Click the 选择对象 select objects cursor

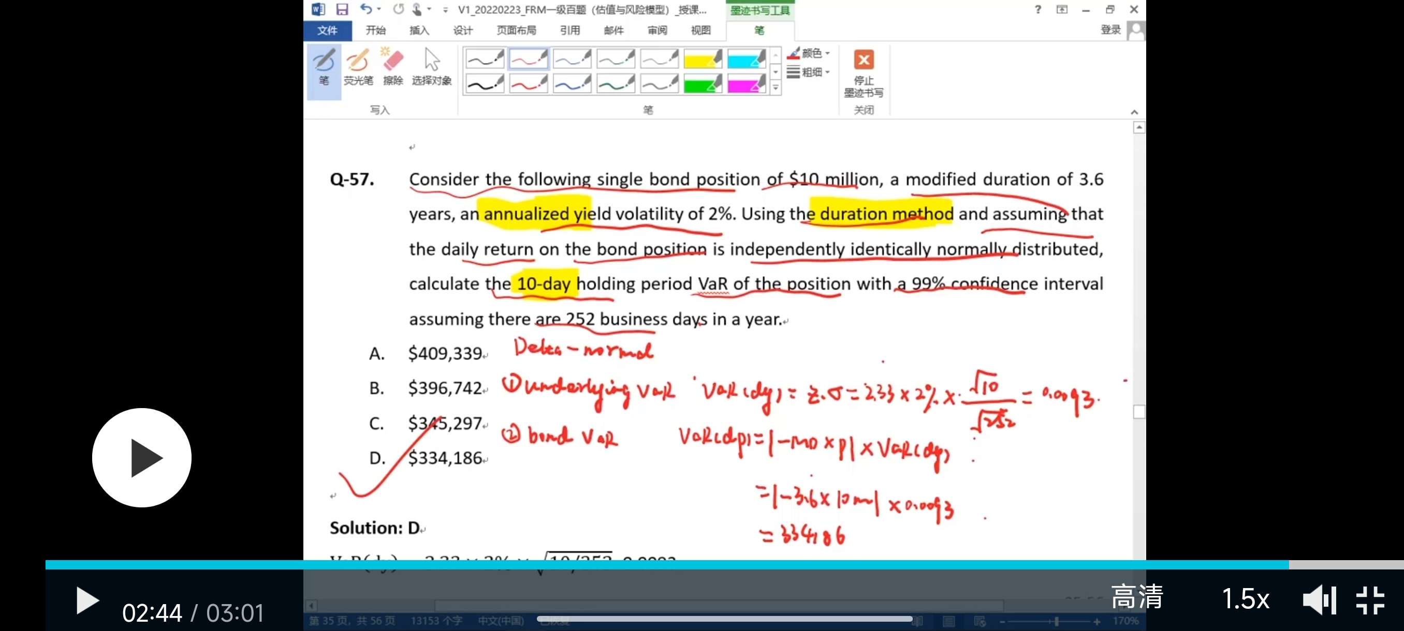[431, 69]
